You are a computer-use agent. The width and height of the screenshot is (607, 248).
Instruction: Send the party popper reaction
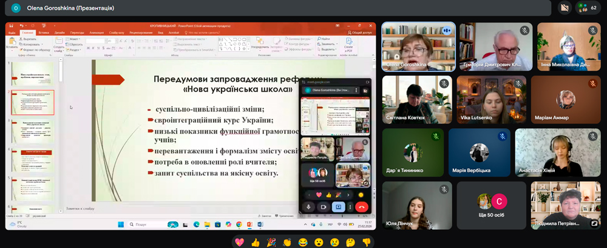[271, 241]
